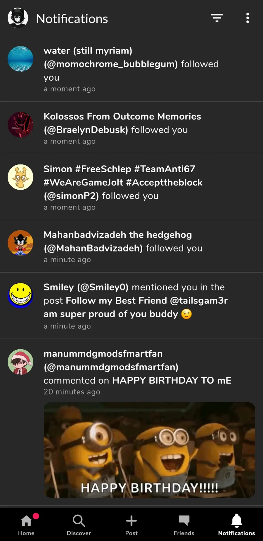This screenshot has height=541, width=263.
Task: Select the Notifications bell icon
Action: point(237,525)
